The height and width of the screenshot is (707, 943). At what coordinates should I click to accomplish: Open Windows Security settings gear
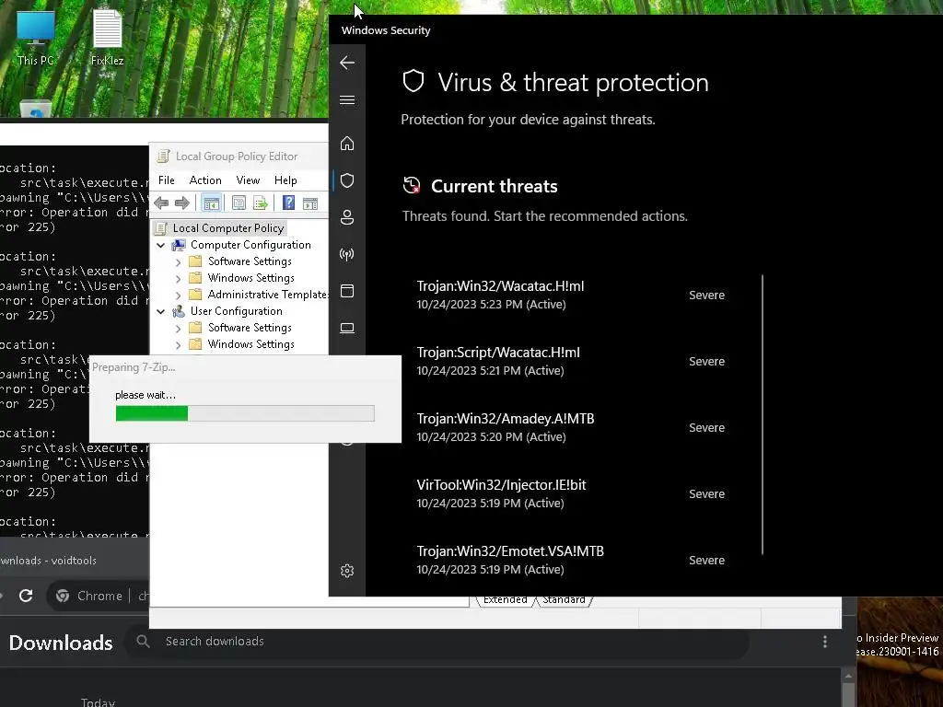point(347,571)
